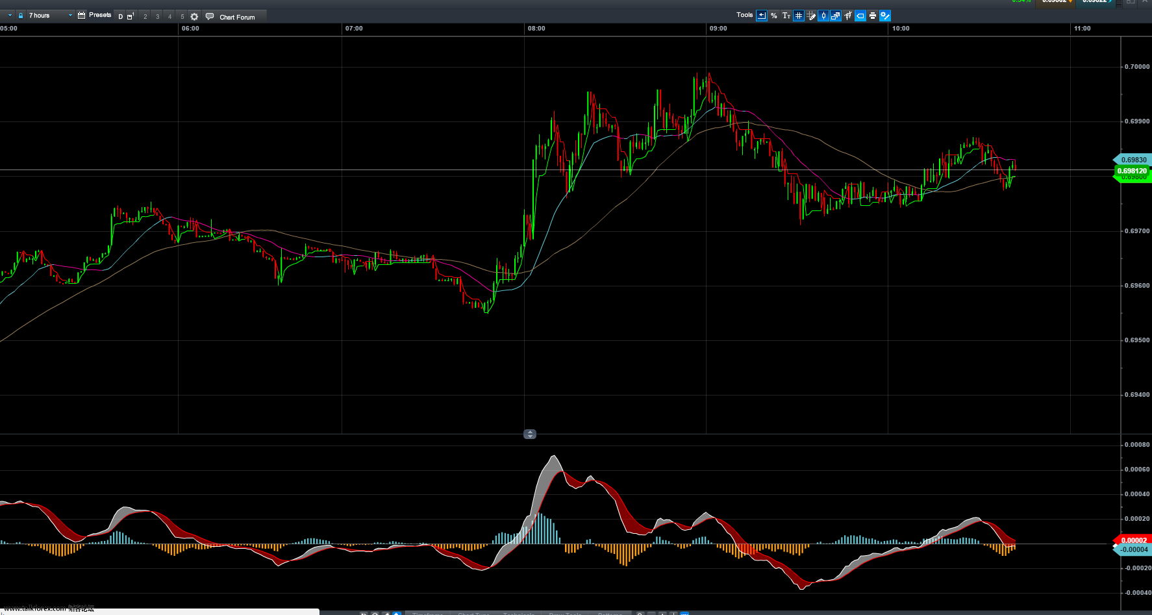The image size is (1152, 615).
Task: Click the 0.00080 MACD axis label
Action: [1137, 445]
